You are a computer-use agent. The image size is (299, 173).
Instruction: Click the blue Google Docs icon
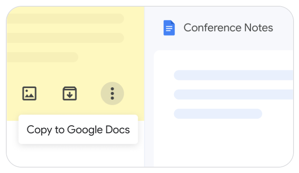[169, 28]
